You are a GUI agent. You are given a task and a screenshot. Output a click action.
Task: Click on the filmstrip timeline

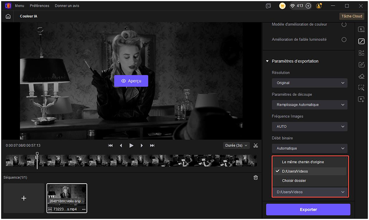[x=131, y=161]
